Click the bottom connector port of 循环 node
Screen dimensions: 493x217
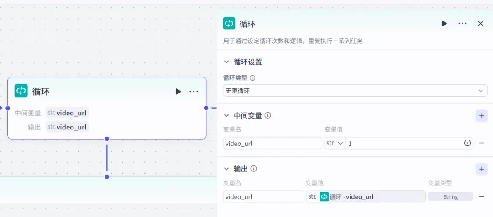tap(107, 139)
